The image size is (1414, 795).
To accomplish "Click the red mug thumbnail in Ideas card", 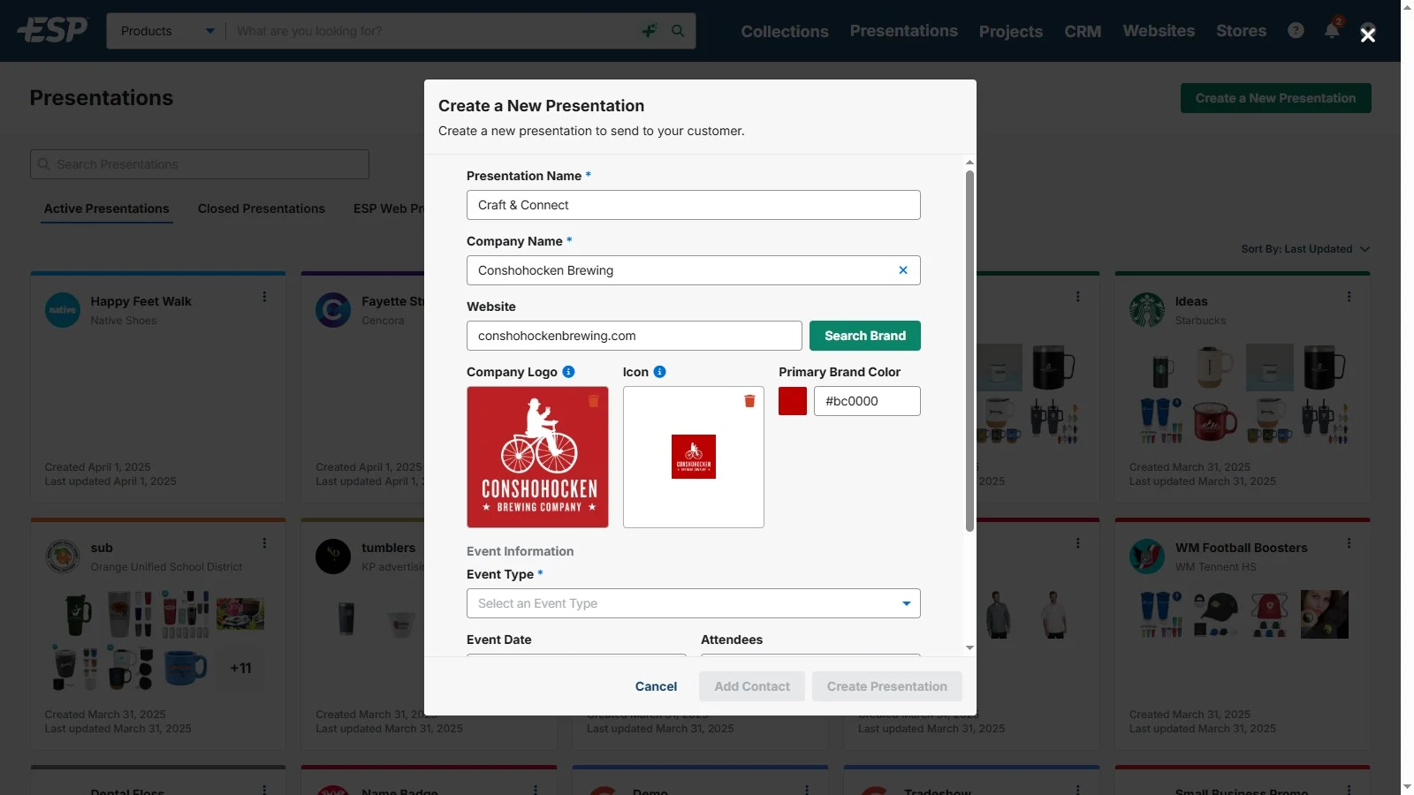I will click(1215, 420).
